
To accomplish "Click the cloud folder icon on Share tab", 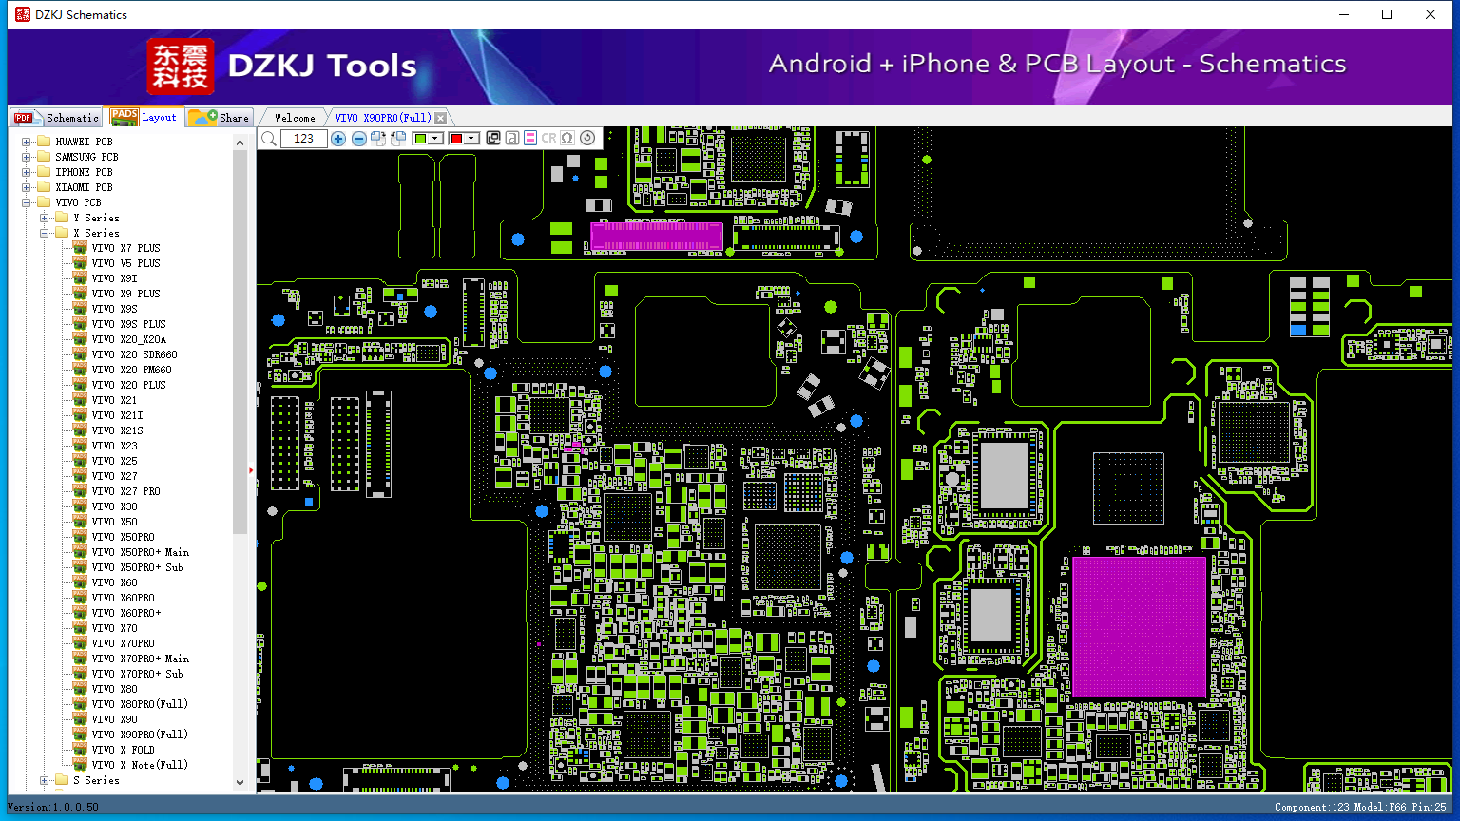I will coord(202,117).
